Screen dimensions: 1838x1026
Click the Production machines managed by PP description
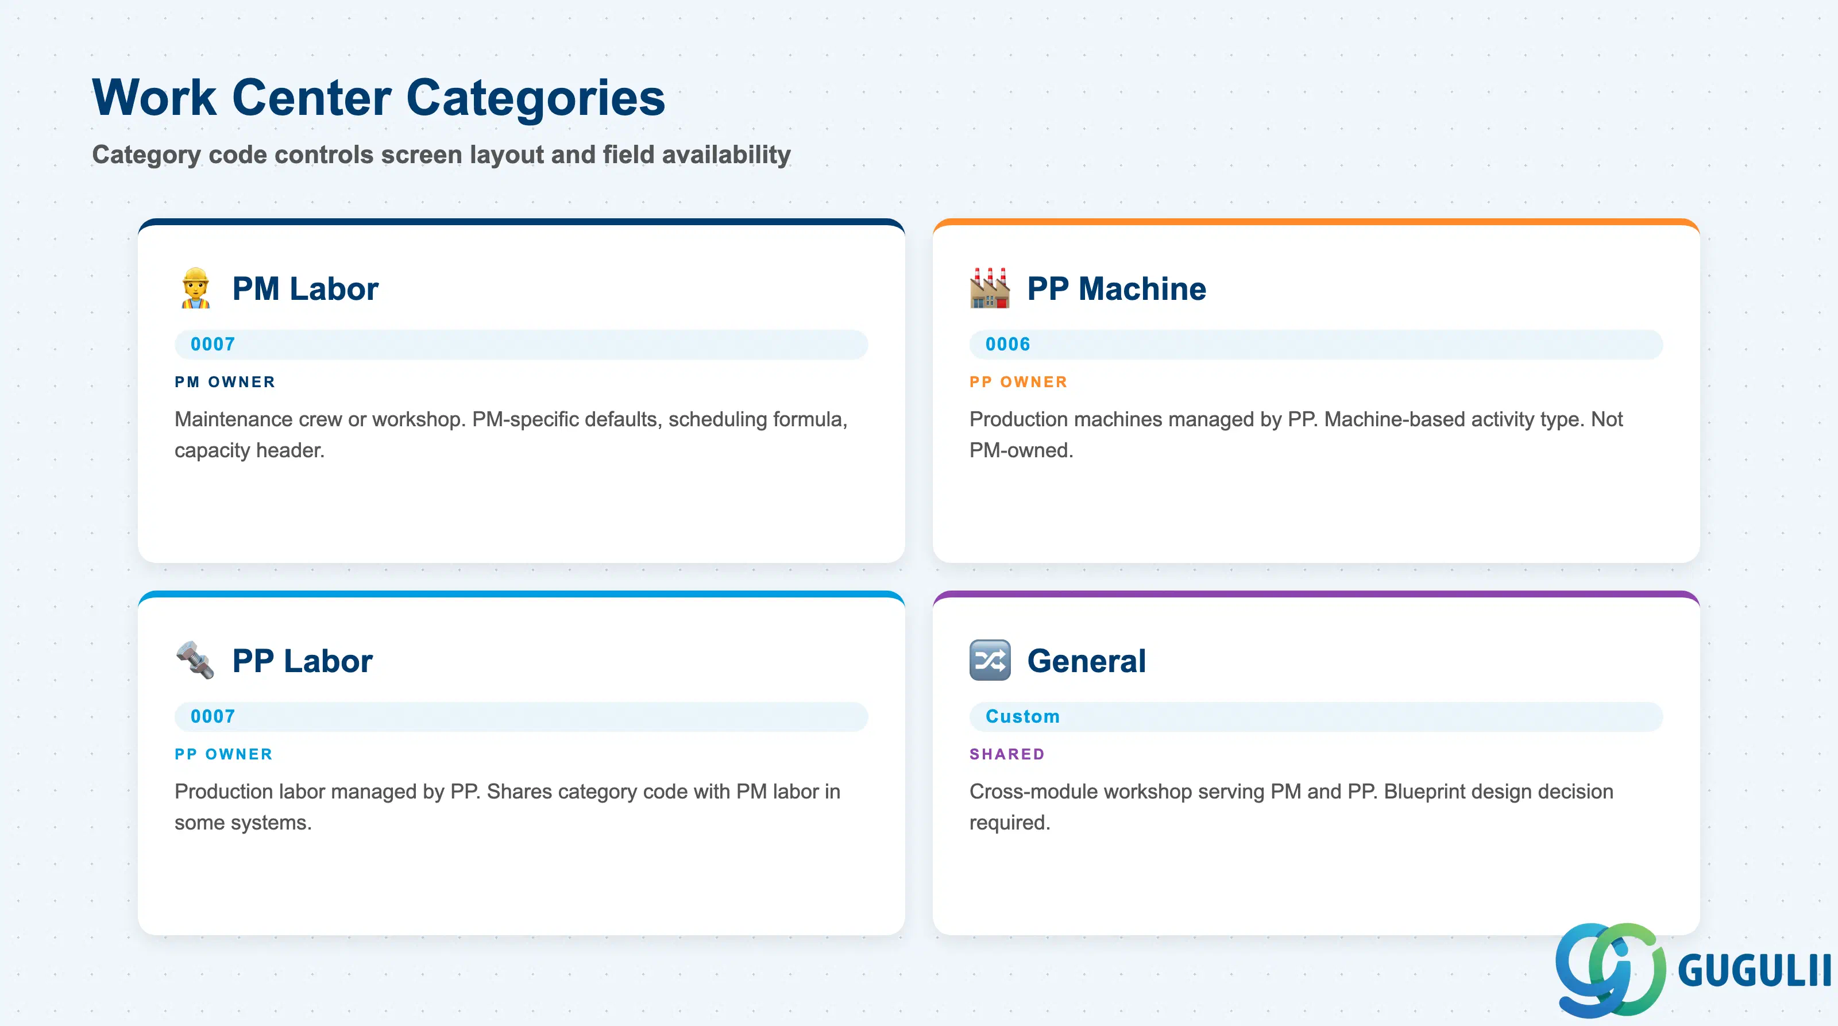(1296, 434)
